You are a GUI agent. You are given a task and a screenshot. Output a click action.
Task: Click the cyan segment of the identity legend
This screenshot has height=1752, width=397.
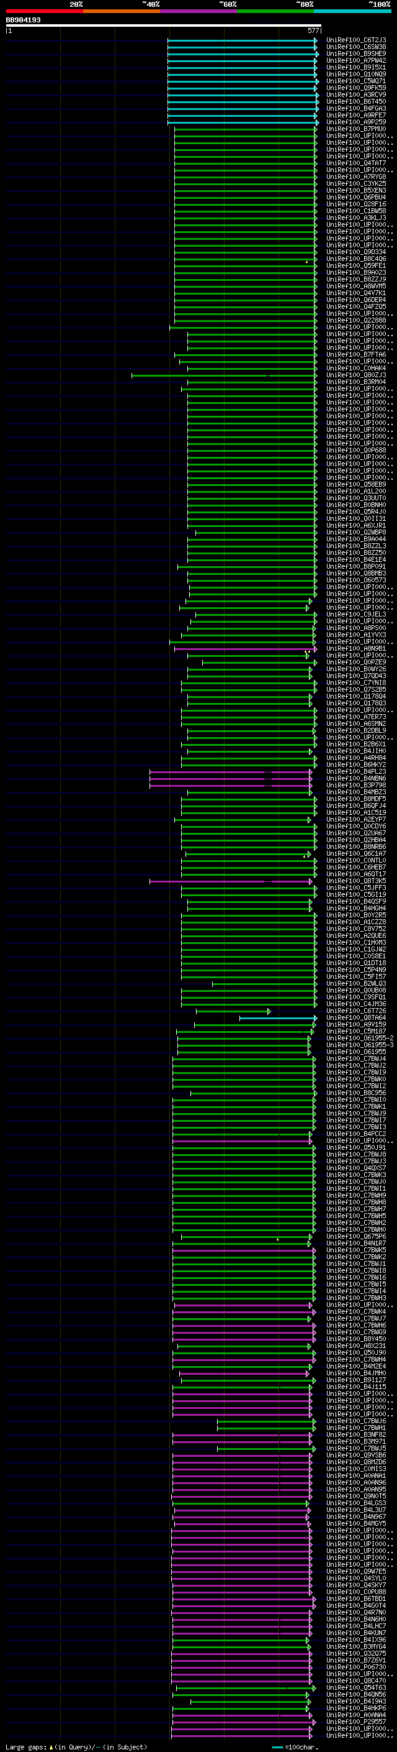click(352, 11)
